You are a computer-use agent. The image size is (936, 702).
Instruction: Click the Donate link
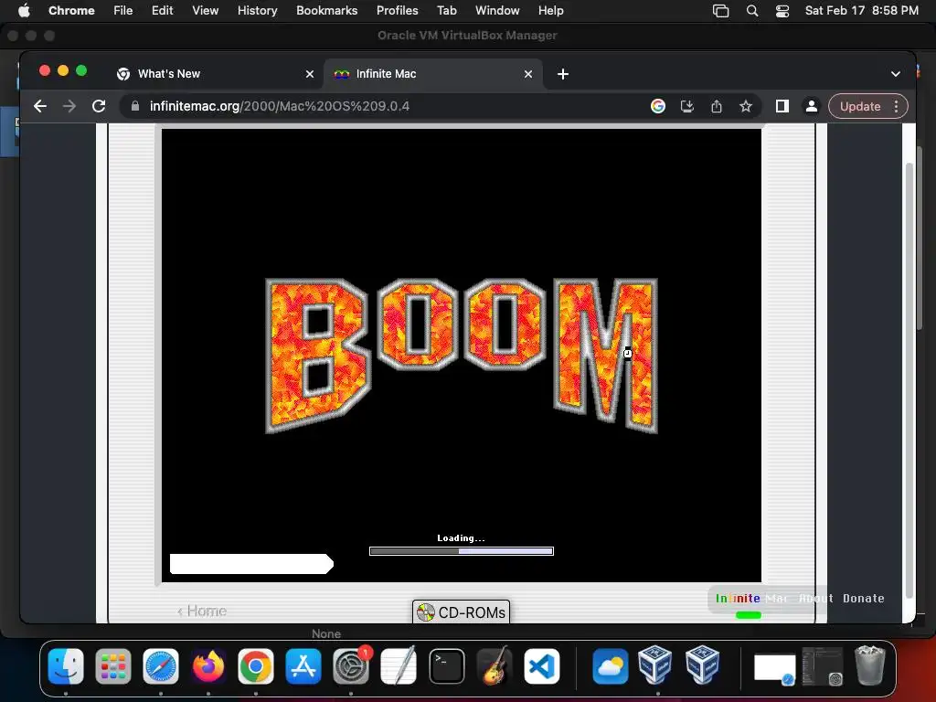(x=863, y=598)
